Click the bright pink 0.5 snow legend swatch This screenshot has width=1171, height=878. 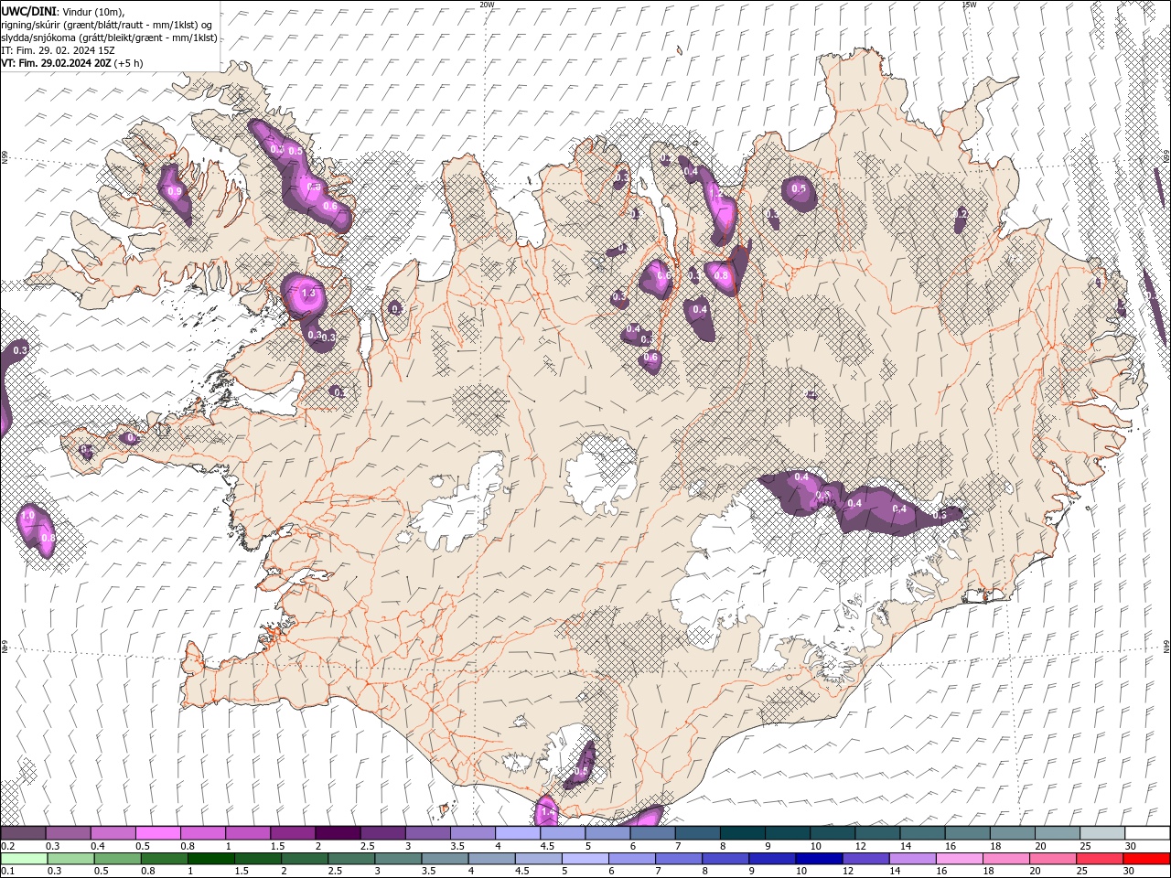pos(157,833)
